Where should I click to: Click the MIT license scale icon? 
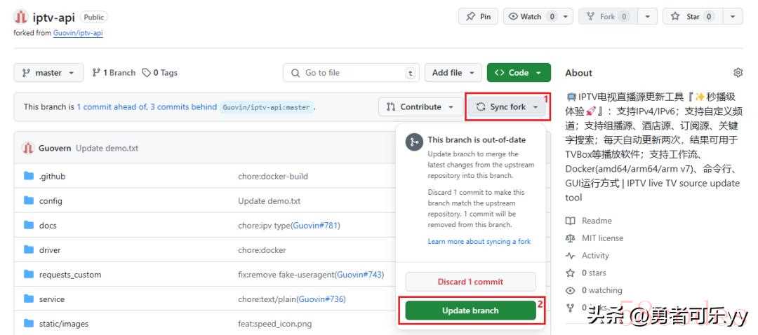571,238
